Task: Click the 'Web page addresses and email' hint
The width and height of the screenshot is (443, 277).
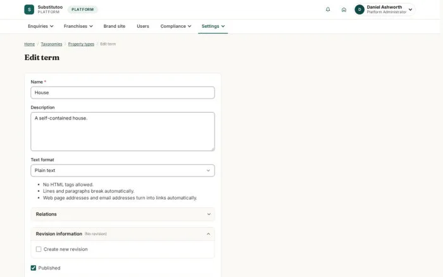Action: (120, 198)
